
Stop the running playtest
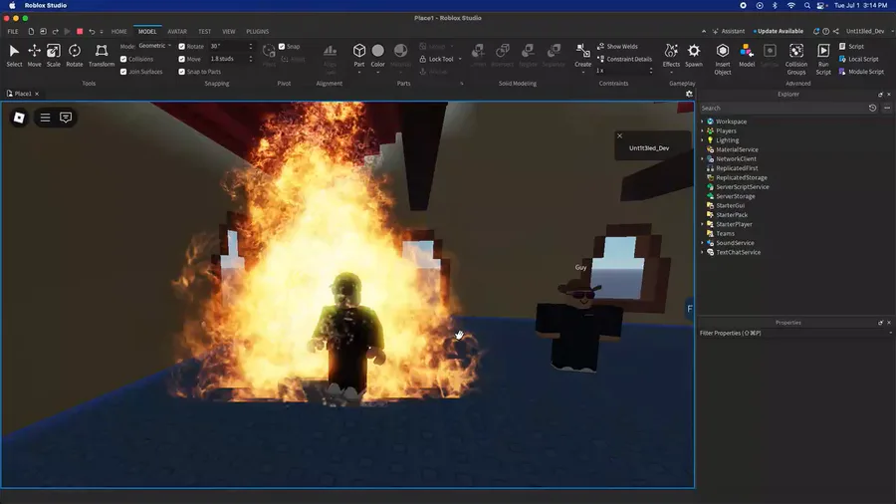click(x=80, y=32)
